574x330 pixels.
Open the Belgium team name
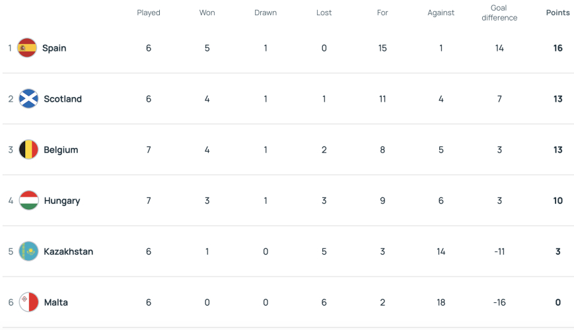(61, 150)
